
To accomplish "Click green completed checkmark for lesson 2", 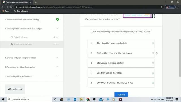I will [57, 19].
